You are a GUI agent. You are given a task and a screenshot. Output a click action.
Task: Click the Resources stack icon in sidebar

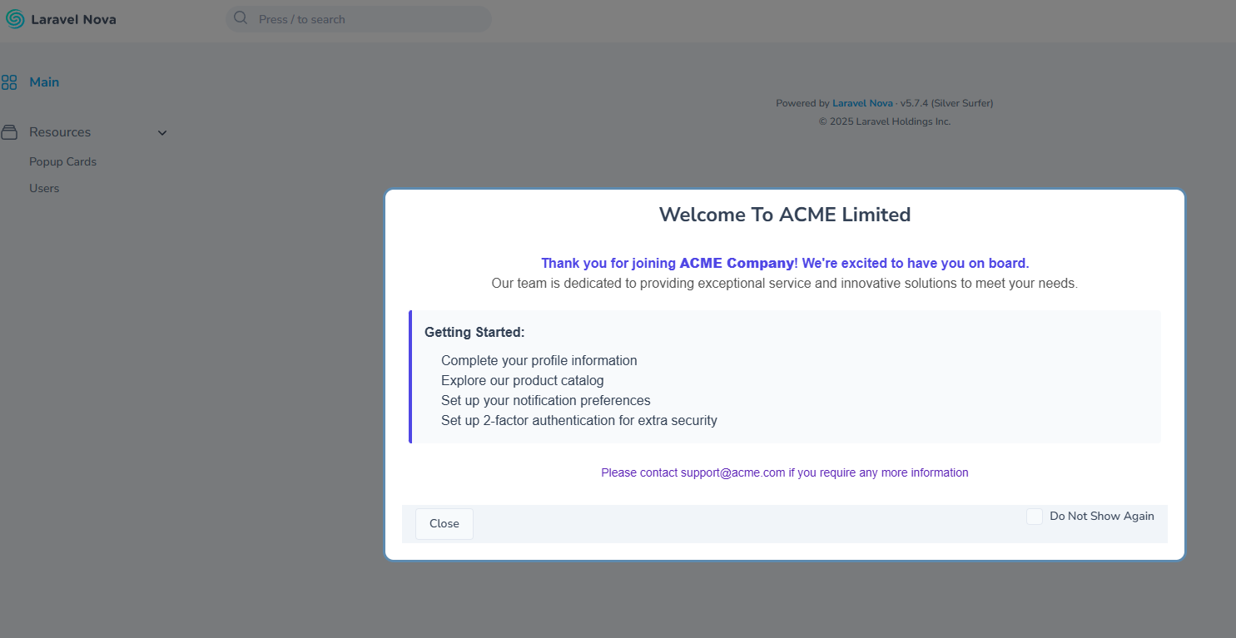(9, 132)
